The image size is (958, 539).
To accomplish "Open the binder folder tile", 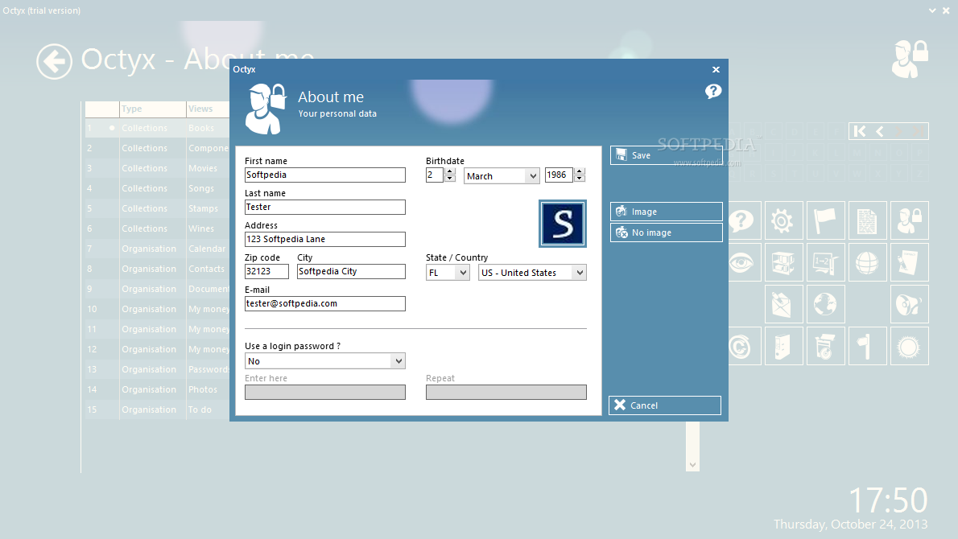I will pos(783,346).
